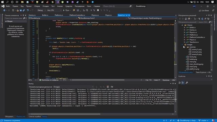
Task: Toggle alphabetical sort in Properties panel
Action: click(183, 83)
